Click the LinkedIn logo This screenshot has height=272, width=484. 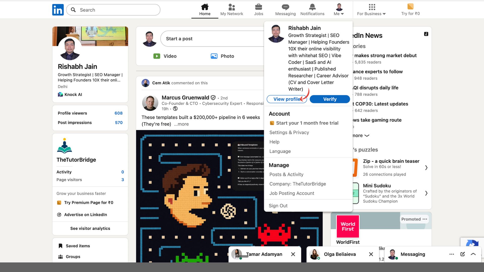58,10
